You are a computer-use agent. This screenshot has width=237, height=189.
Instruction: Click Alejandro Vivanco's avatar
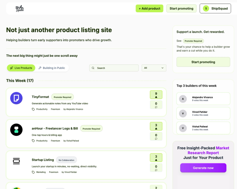(x=183, y=99)
